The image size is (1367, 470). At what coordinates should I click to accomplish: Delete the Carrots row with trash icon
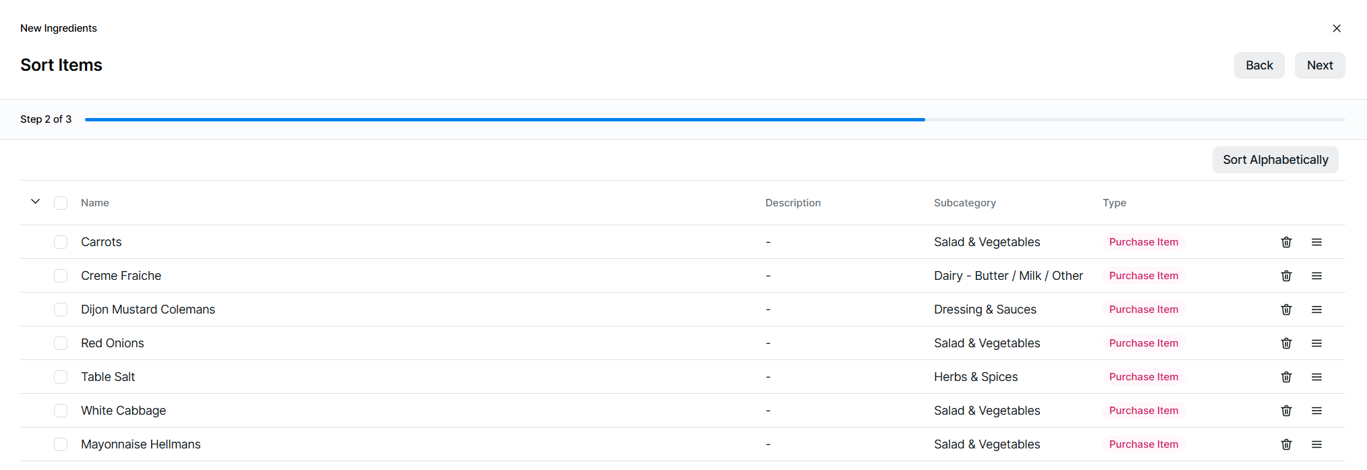point(1286,242)
